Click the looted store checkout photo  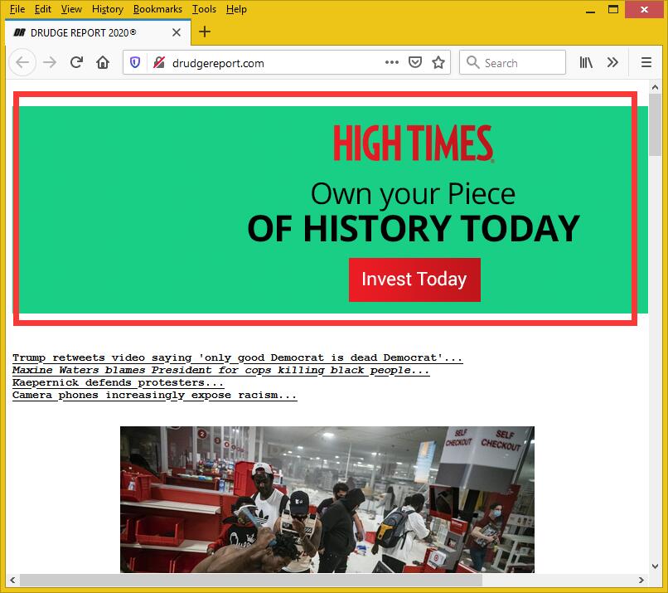tap(327, 499)
